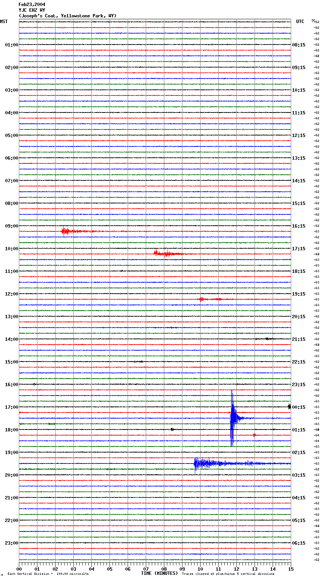This screenshot has height=579, width=321.
Task: Click the small red blip near minute 13 after 18:00
Action: click(255, 435)
